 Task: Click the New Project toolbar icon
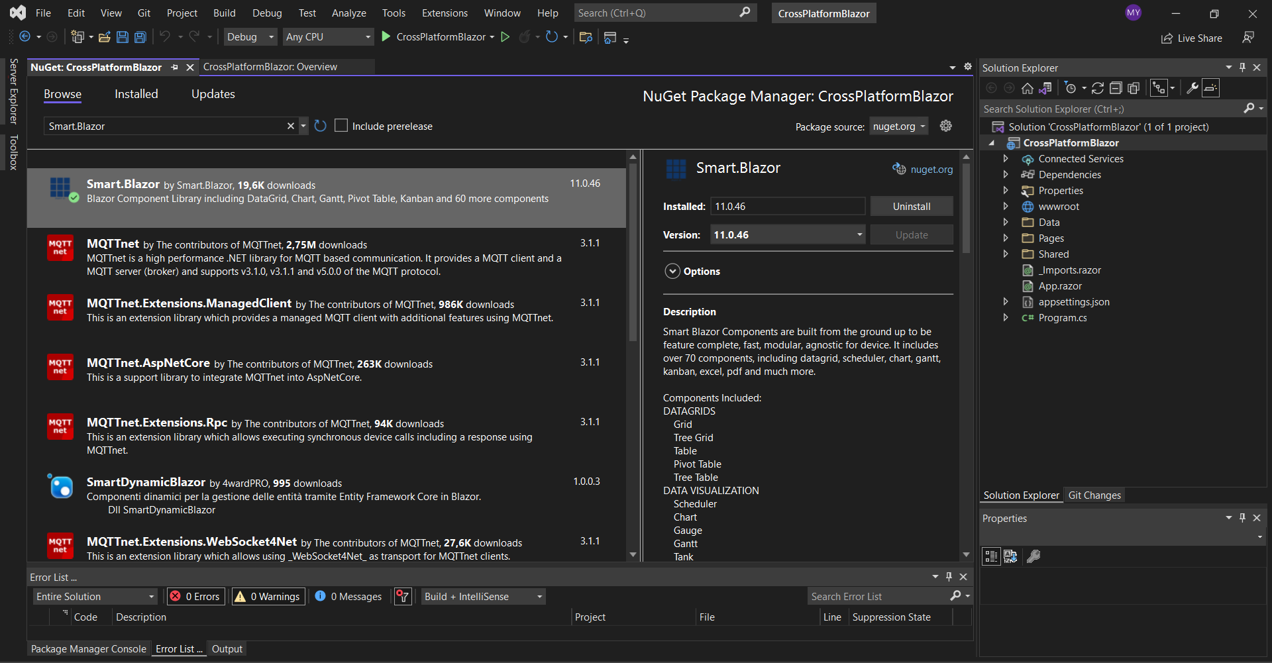click(x=78, y=37)
